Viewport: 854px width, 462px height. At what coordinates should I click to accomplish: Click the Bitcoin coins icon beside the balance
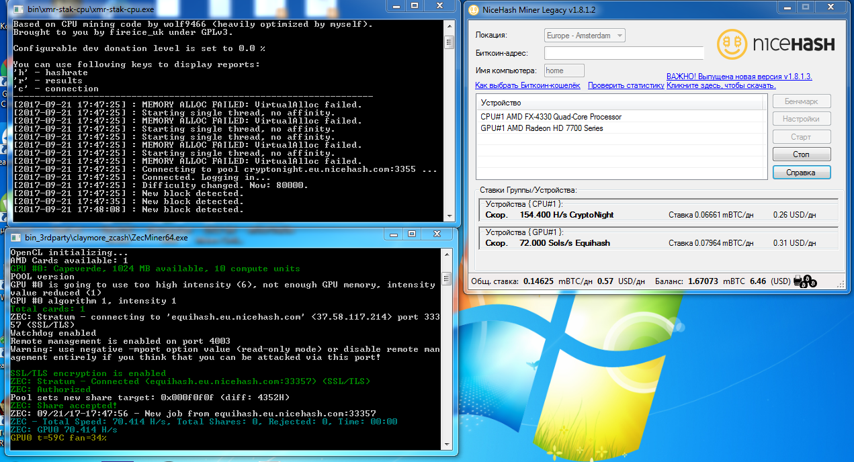[808, 283]
